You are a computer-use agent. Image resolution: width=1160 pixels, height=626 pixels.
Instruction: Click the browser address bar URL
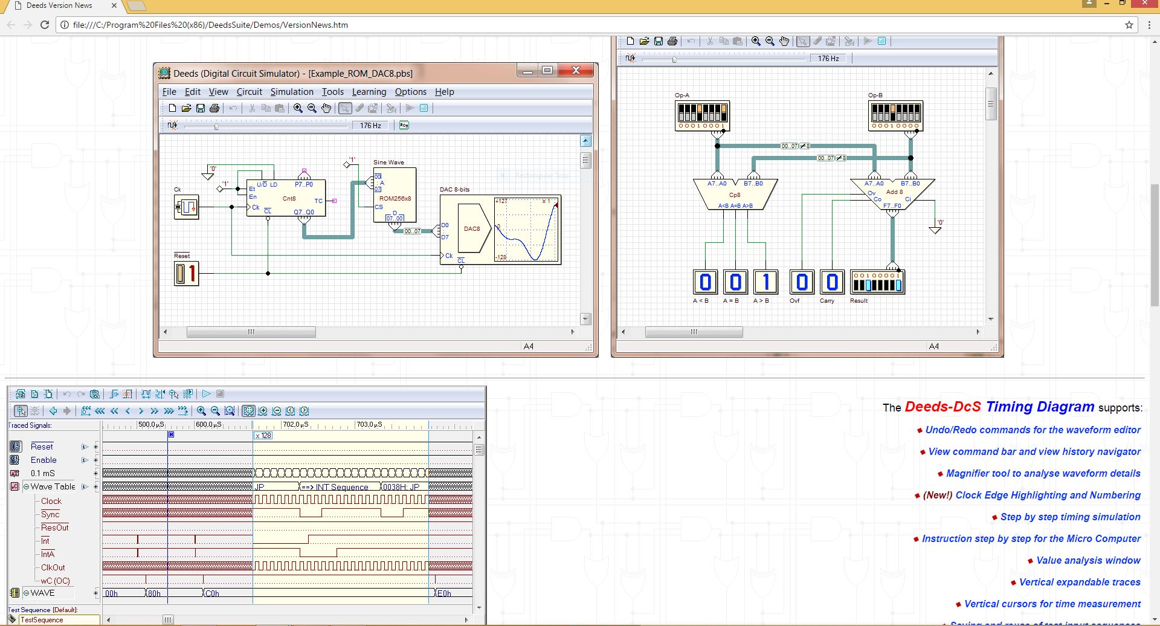210,25
